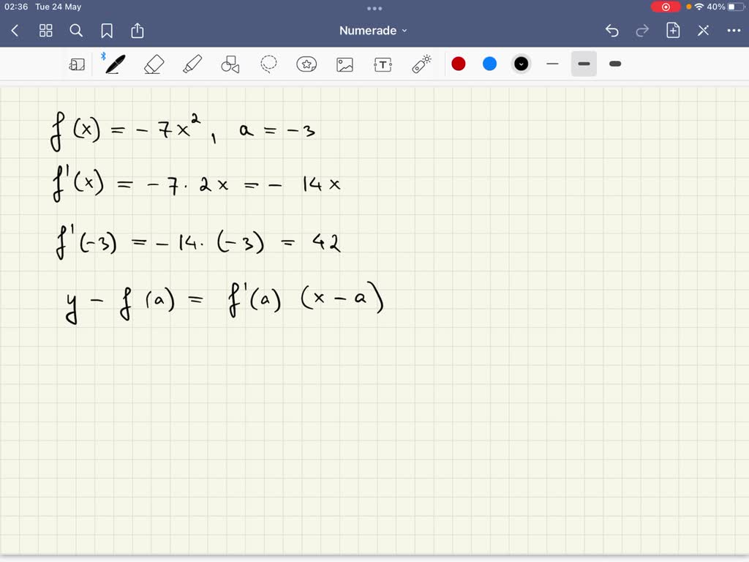
Task: Stop the active screen recording indicator
Action: (x=666, y=7)
